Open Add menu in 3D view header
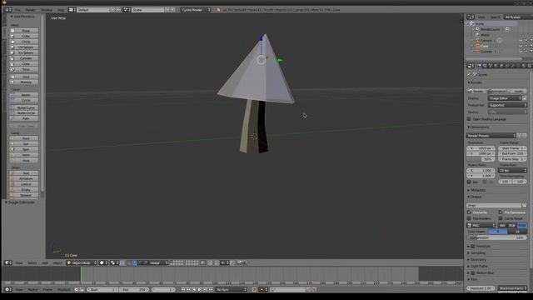This screenshot has width=533, height=300. (45, 263)
